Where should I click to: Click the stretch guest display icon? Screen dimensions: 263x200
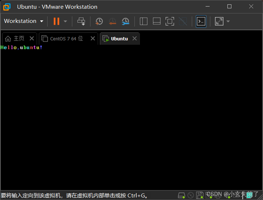[x=219, y=21]
